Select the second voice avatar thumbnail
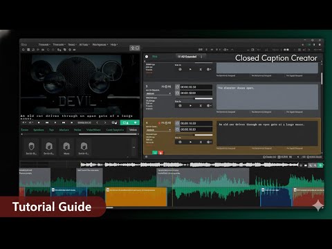332x249 pixels. pyautogui.click(x=49, y=147)
